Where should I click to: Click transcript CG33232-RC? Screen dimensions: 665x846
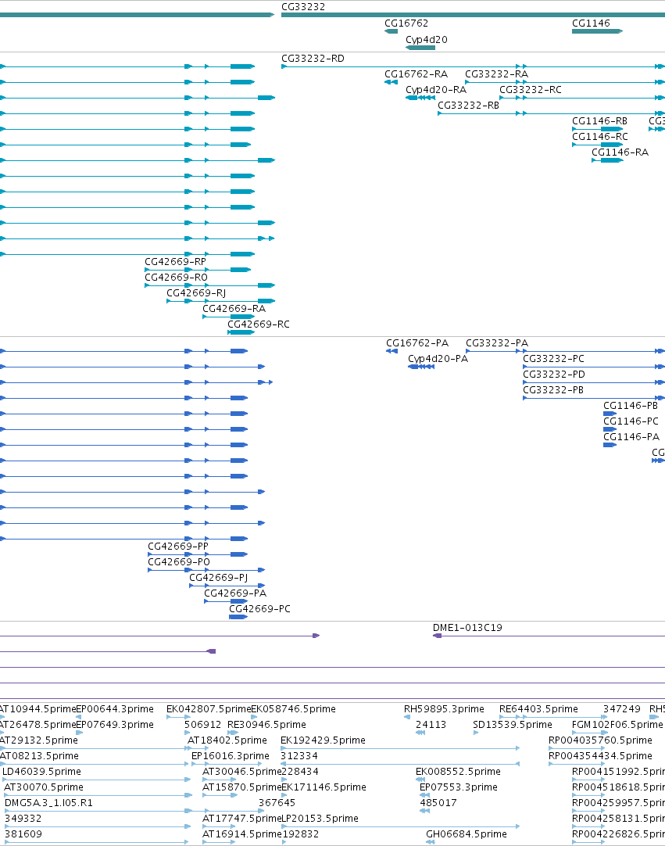530,90
